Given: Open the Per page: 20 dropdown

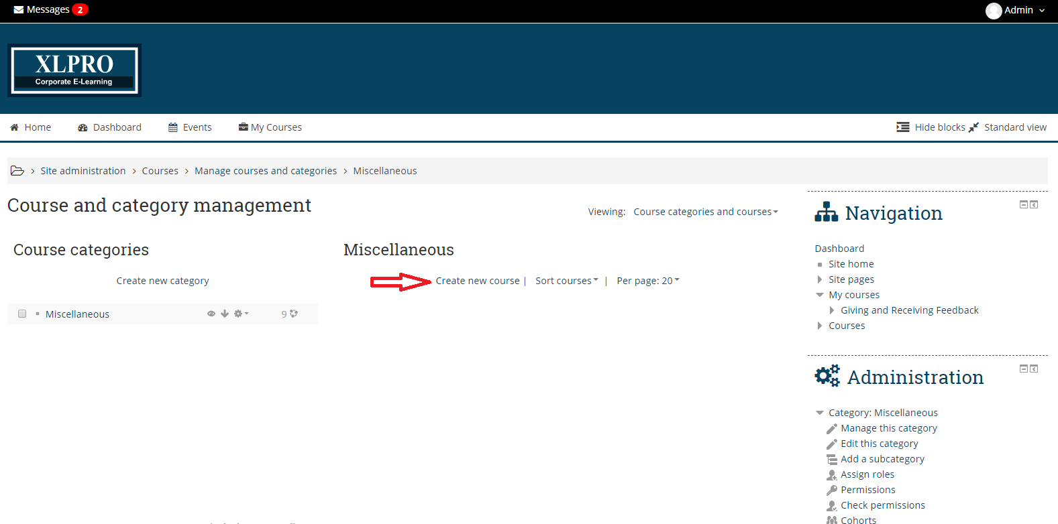Looking at the screenshot, I should [x=647, y=281].
